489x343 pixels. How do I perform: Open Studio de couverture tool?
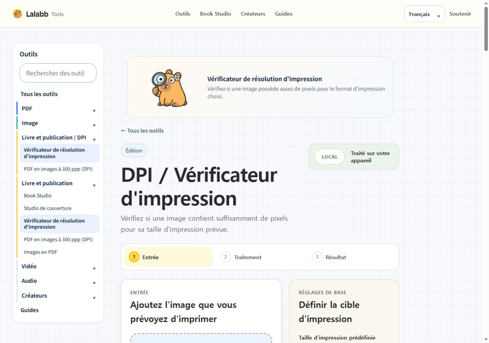point(48,208)
